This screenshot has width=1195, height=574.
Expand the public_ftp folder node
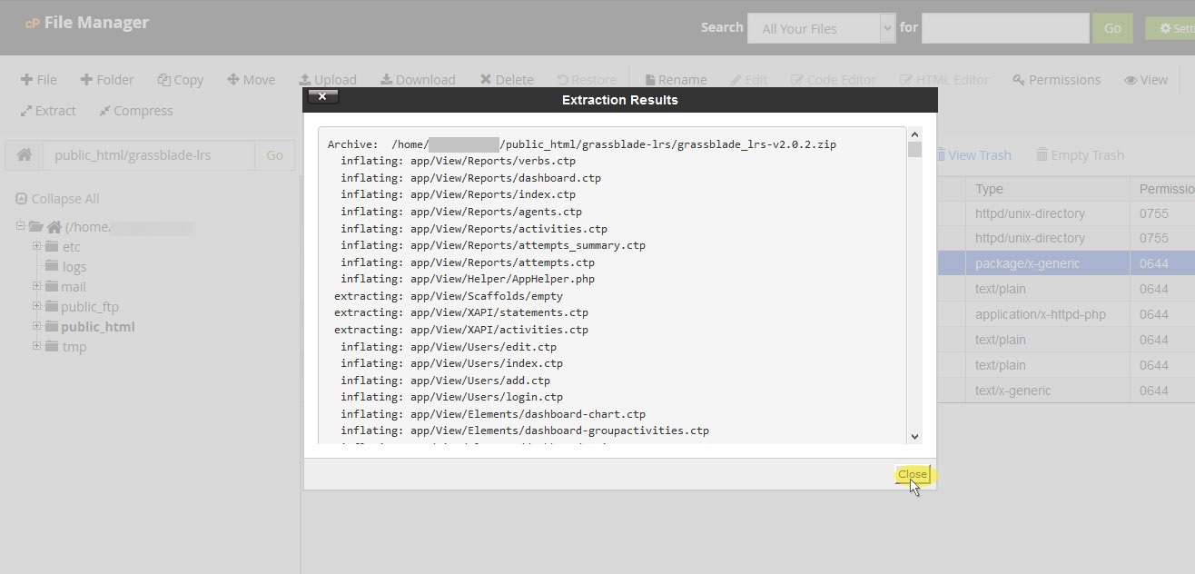tap(37, 306)
